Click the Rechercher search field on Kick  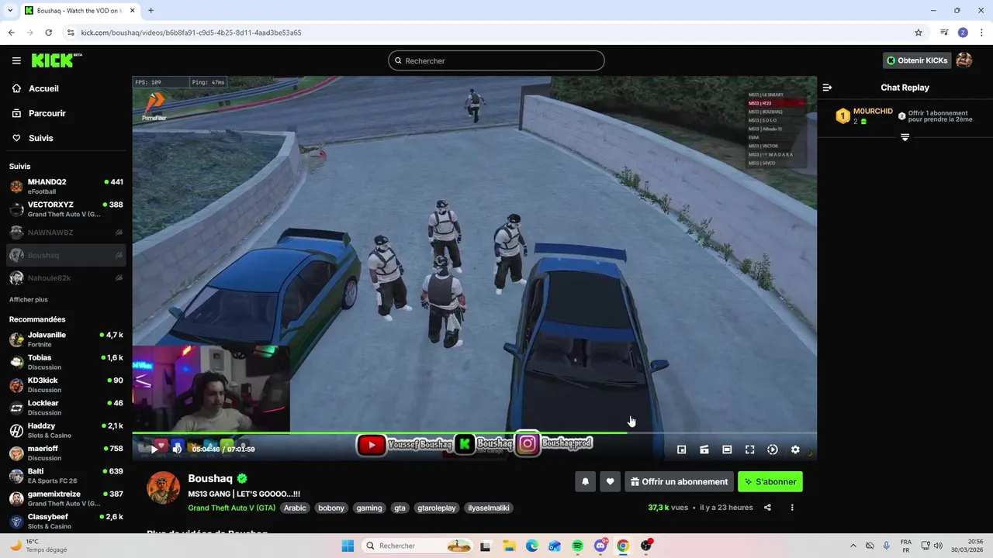pos(496,60)
